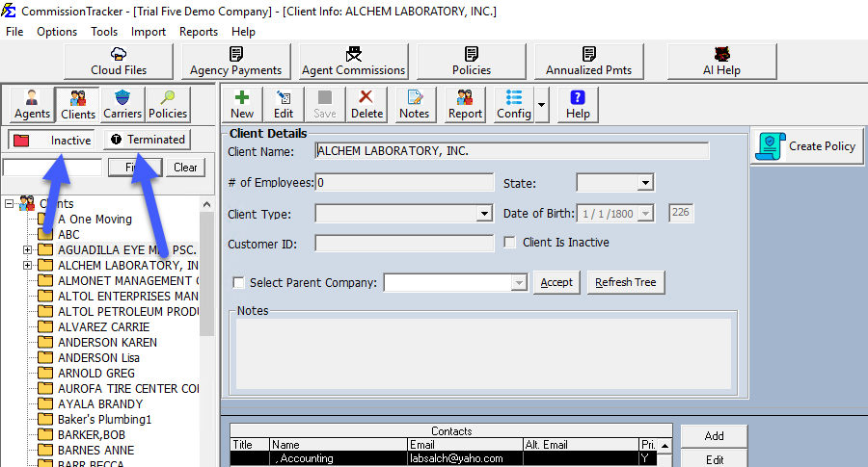Select the Accounting contact row

pos(444,458)
